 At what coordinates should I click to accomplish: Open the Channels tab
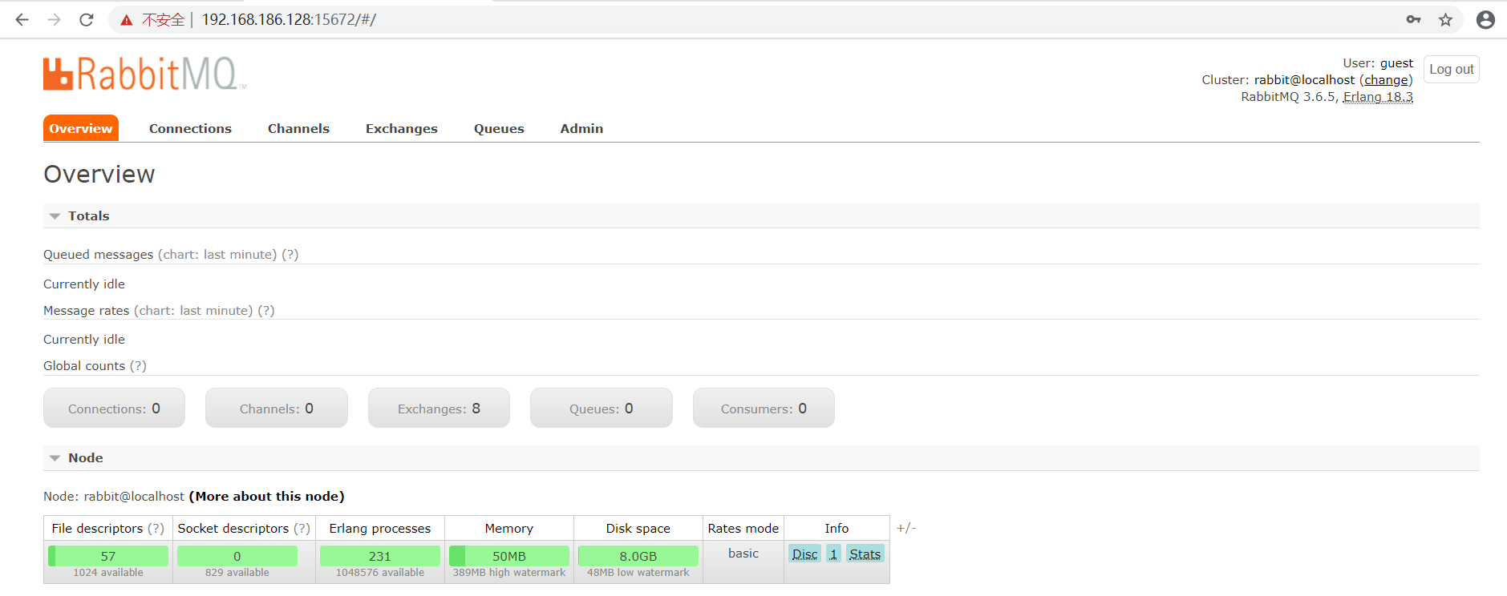(x=298, y=128)
